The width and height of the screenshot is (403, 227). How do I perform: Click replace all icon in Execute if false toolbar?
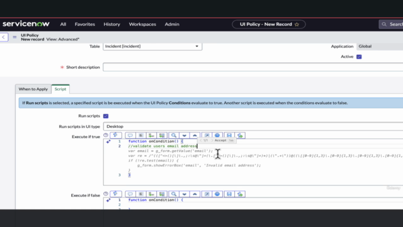(162, 194)
